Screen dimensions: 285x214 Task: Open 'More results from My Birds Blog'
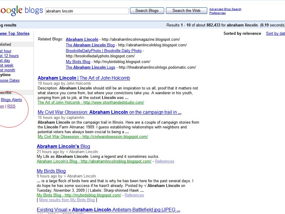coord(67,200)
